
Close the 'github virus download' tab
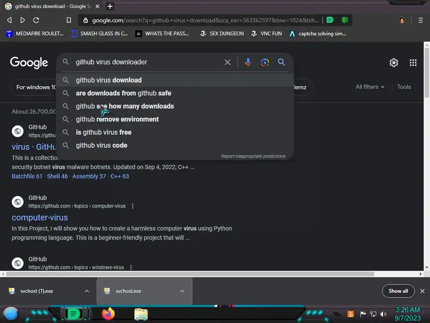(97, 6)
